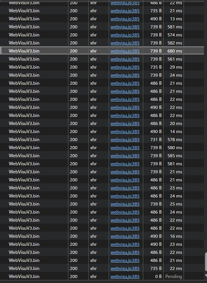The image size is (207, 283).
Task: Open webvisu.js:385 link in Pending row
Action: [125, 276]
